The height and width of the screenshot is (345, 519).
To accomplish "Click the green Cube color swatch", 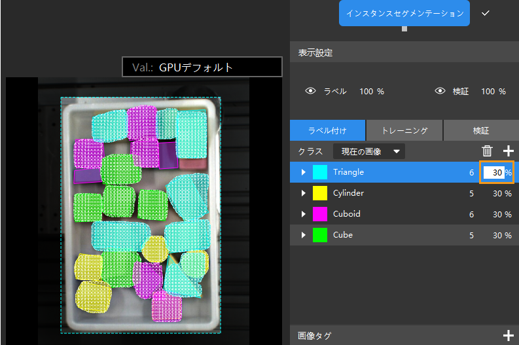I will [320, 235].
